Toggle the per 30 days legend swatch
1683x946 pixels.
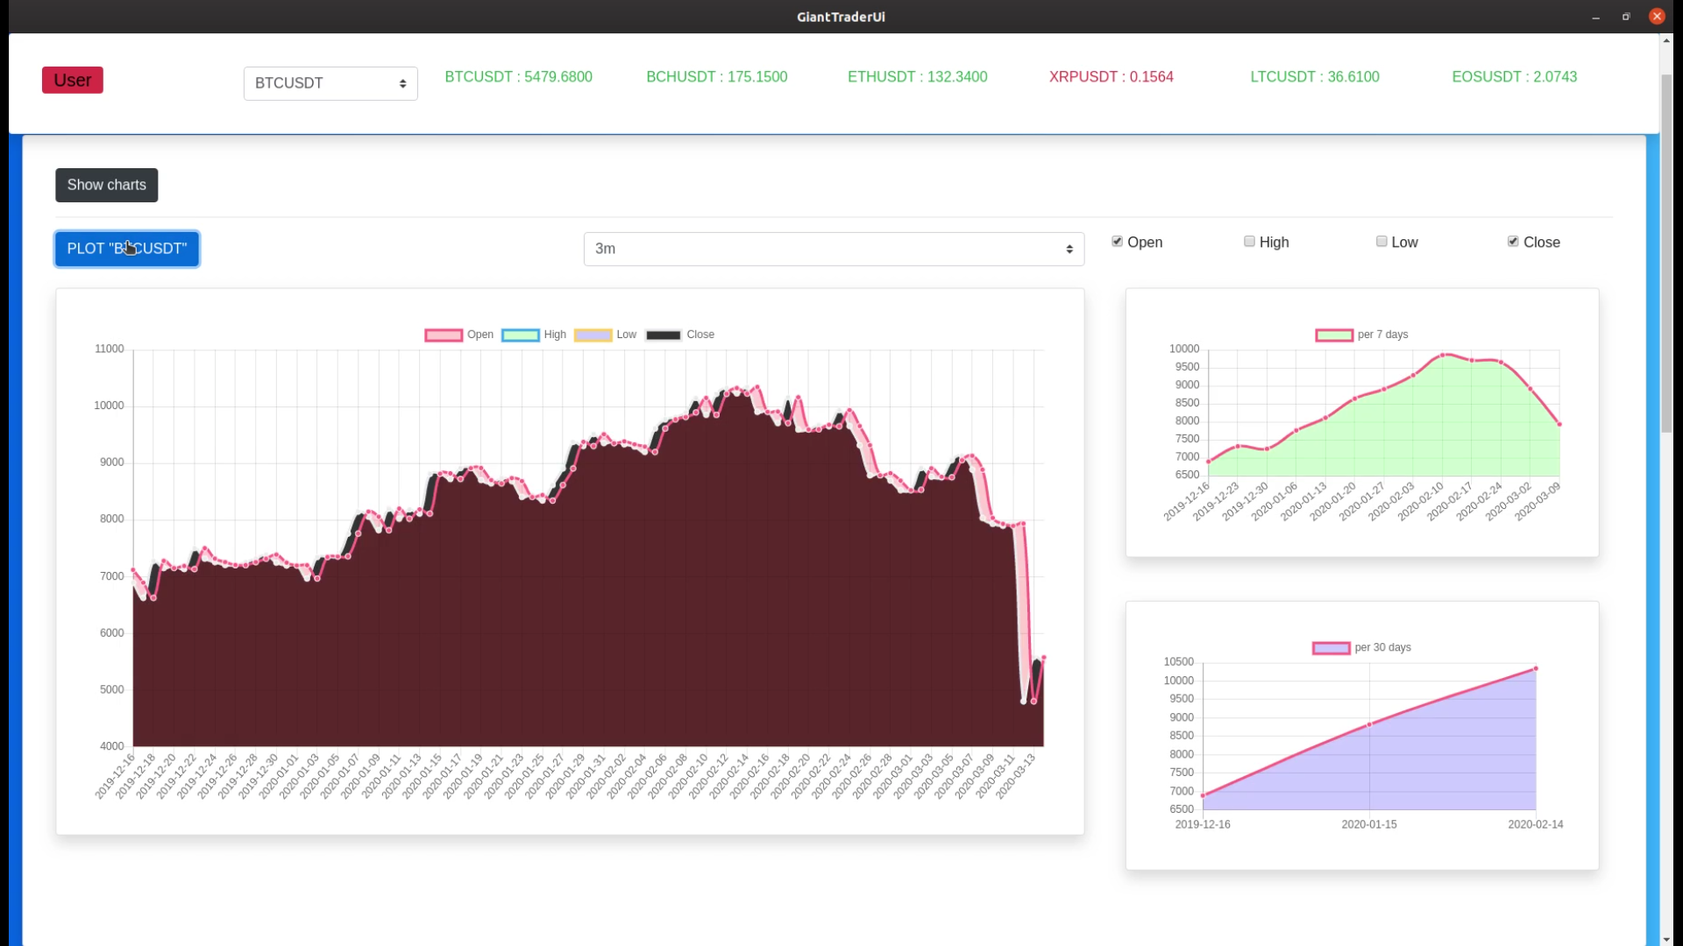pos(1331,648)
